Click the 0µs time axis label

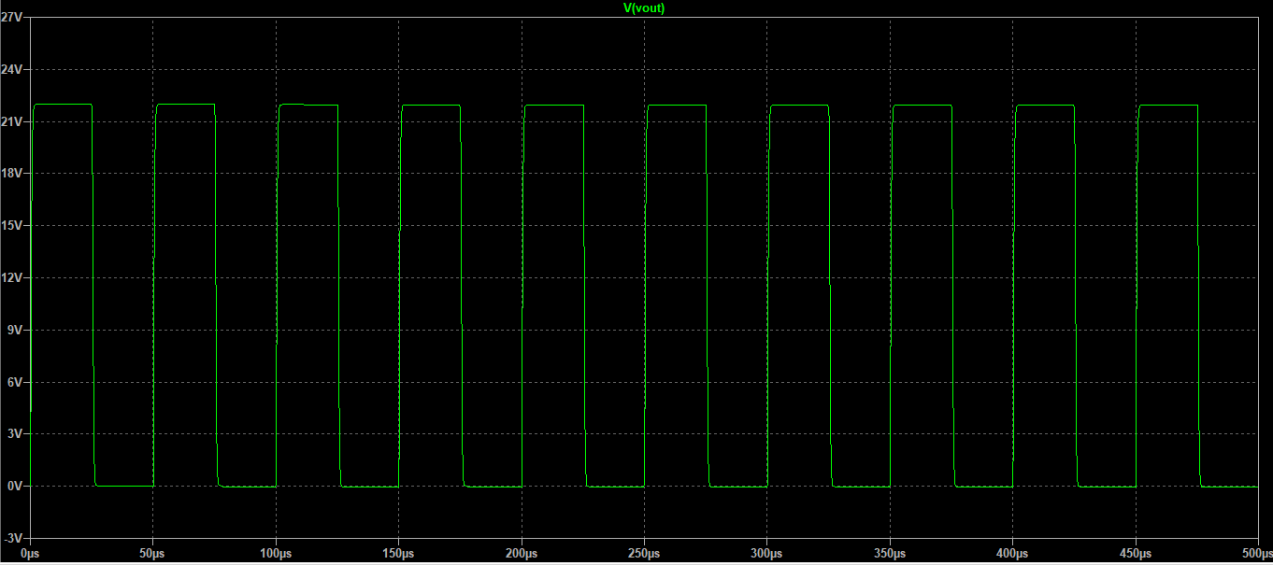click(x=31, y=555)
